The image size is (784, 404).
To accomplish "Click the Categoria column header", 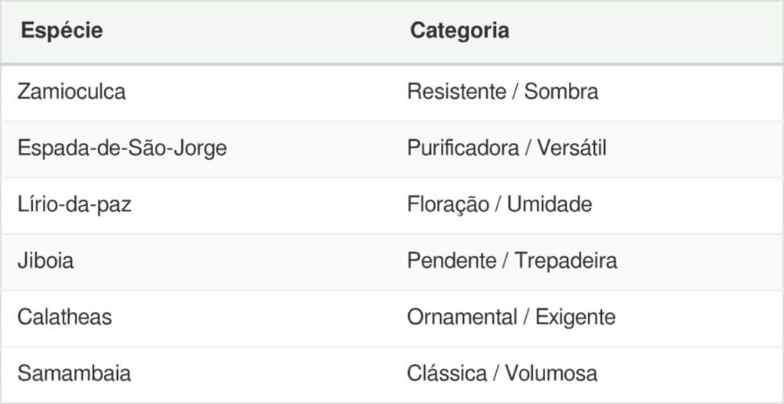I will (x=459, y=31).
